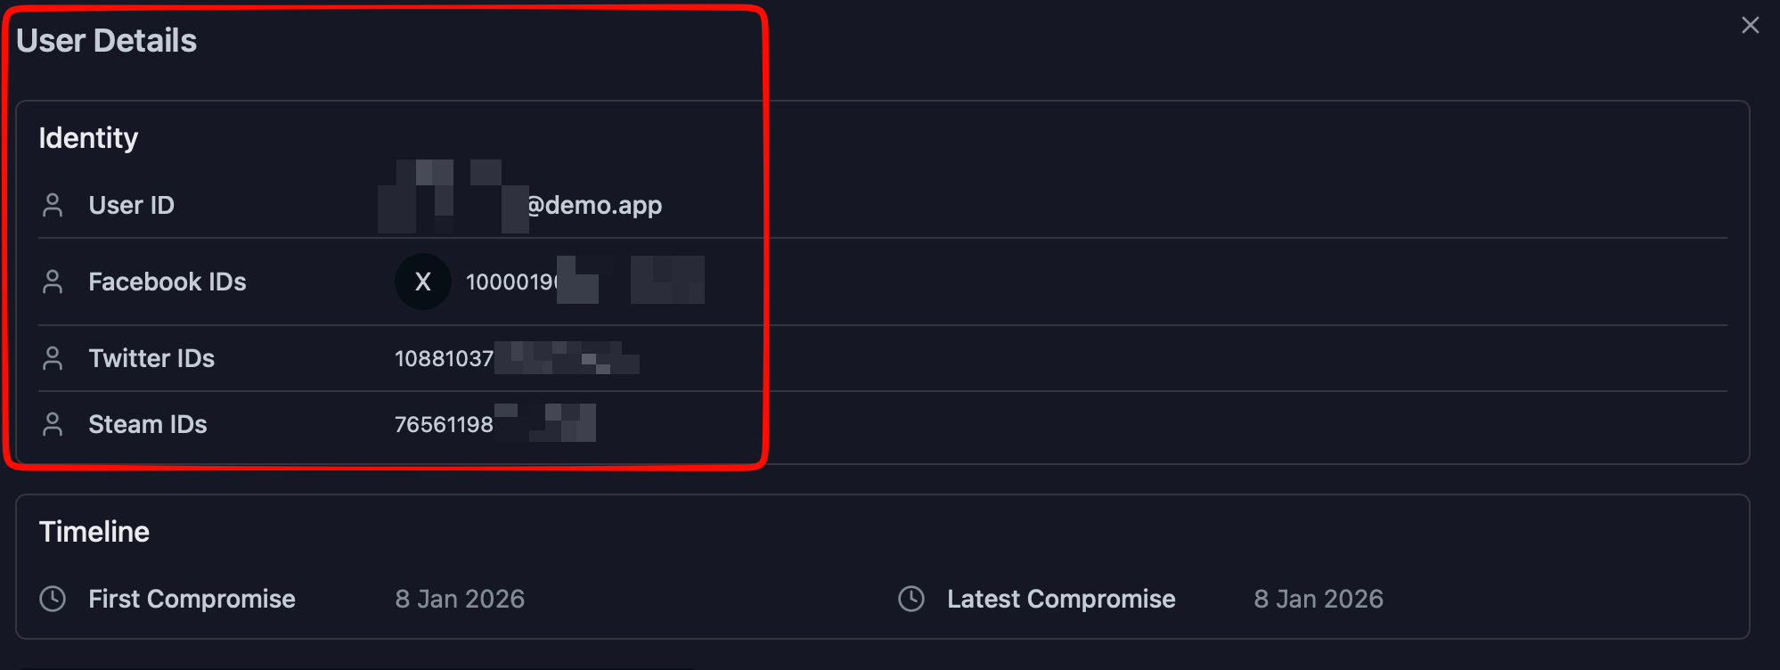The image size is (1780, 670).
Task: Click the person icon beside Steam IDs
Action: coord(53,425)
